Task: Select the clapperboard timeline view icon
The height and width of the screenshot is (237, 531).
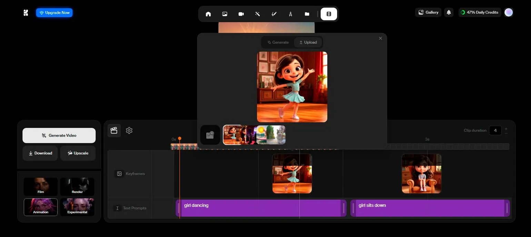Action: (x=114, y=130)
